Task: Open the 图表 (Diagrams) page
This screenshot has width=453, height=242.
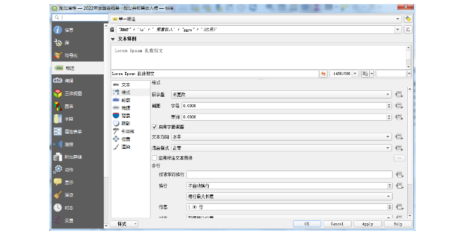Action: click(77, 106)
